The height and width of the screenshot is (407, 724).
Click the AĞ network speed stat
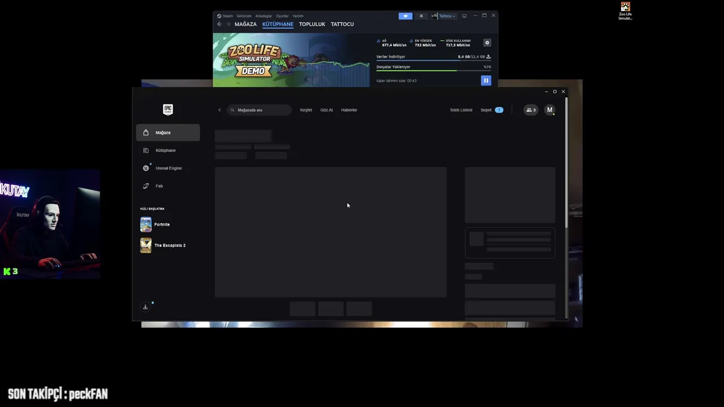[x=391, y=43]
